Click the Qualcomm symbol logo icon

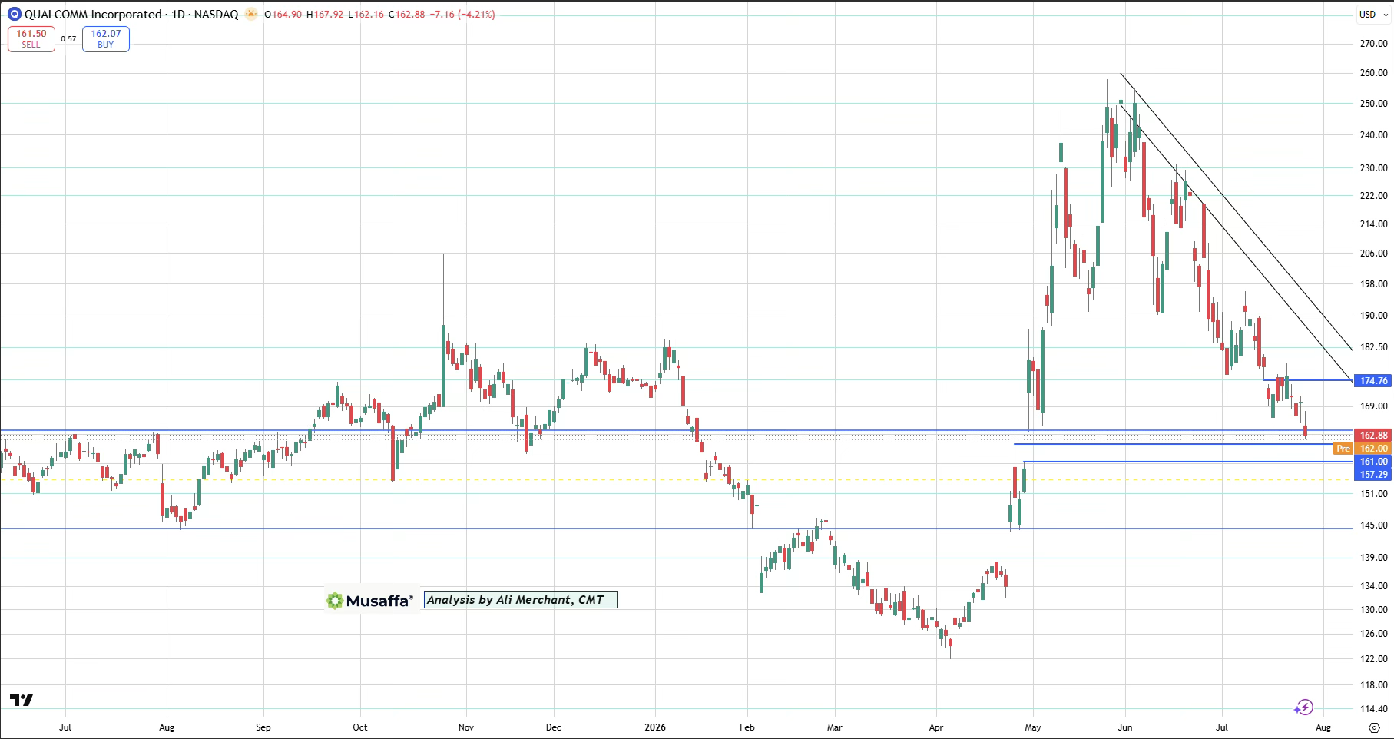tap(15, 14)
